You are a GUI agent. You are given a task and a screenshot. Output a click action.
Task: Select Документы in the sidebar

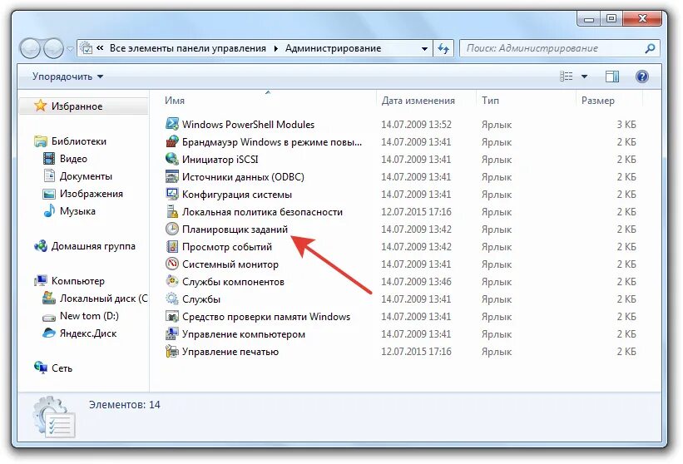(x=86, y=175)
